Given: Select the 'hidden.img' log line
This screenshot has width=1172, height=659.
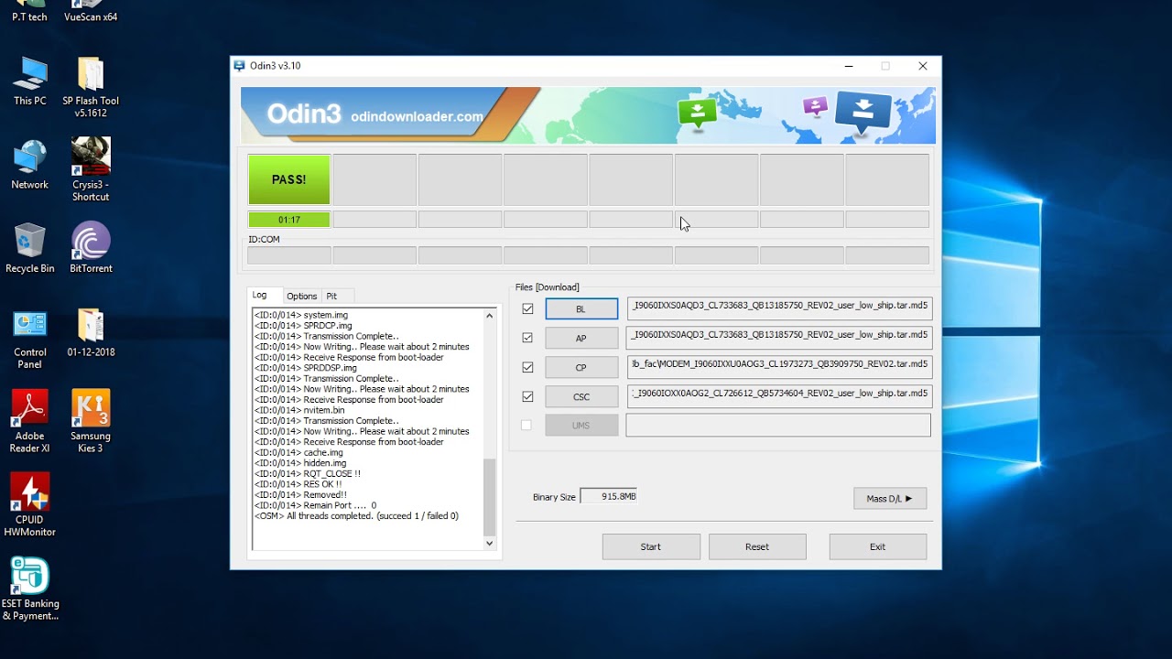Looking at the screenshot, I should point(299,463).
